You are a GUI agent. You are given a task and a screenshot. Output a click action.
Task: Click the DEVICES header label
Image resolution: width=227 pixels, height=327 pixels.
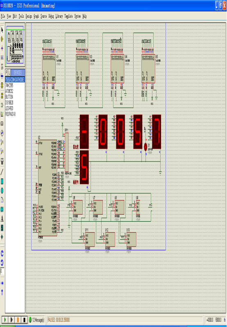pyautogui.click(x=18, y=73)
